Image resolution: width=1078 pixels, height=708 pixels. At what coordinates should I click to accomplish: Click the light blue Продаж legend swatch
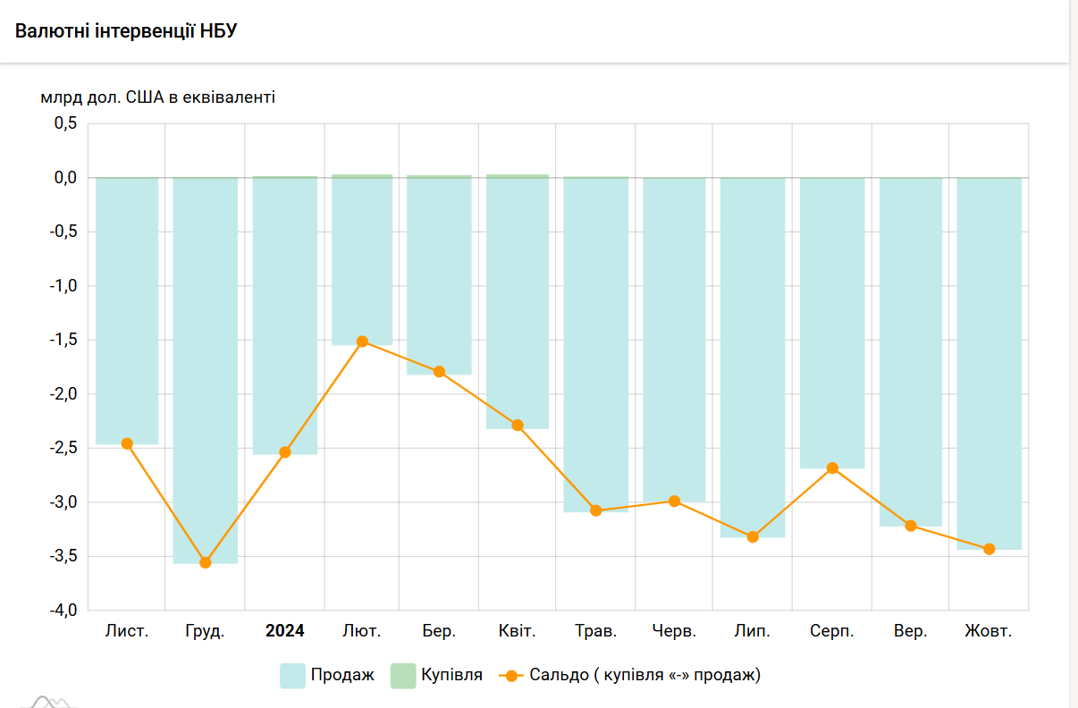292,676
